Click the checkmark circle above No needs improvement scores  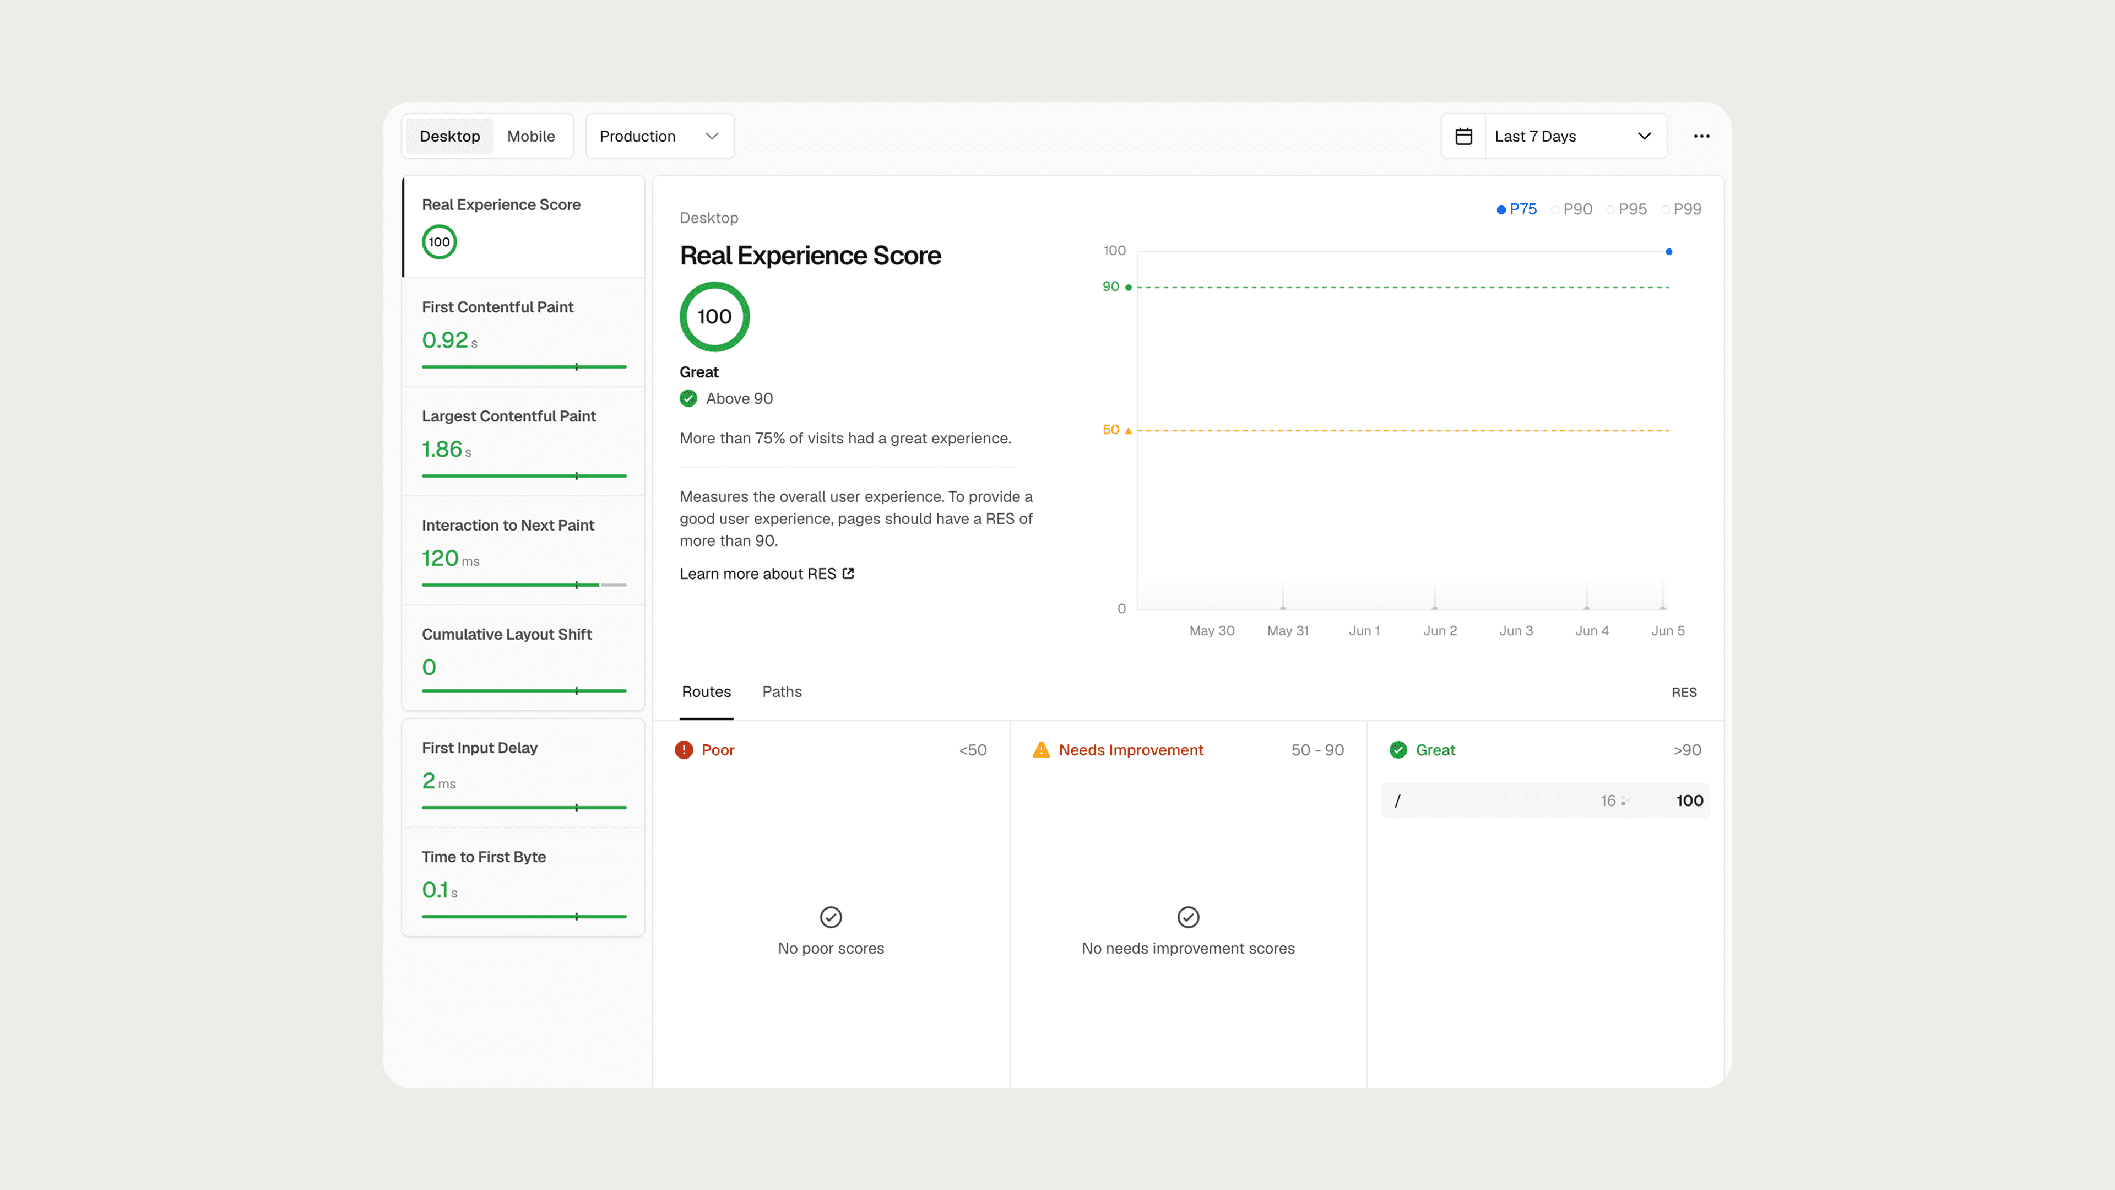click(1188, 917)
